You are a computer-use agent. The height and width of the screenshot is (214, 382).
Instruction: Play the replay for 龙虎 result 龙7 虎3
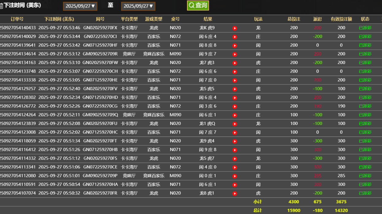click(x=235, y=62)
